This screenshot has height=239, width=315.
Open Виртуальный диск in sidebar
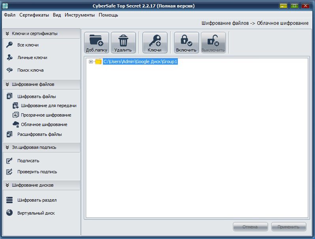click(x=36, y=213)
